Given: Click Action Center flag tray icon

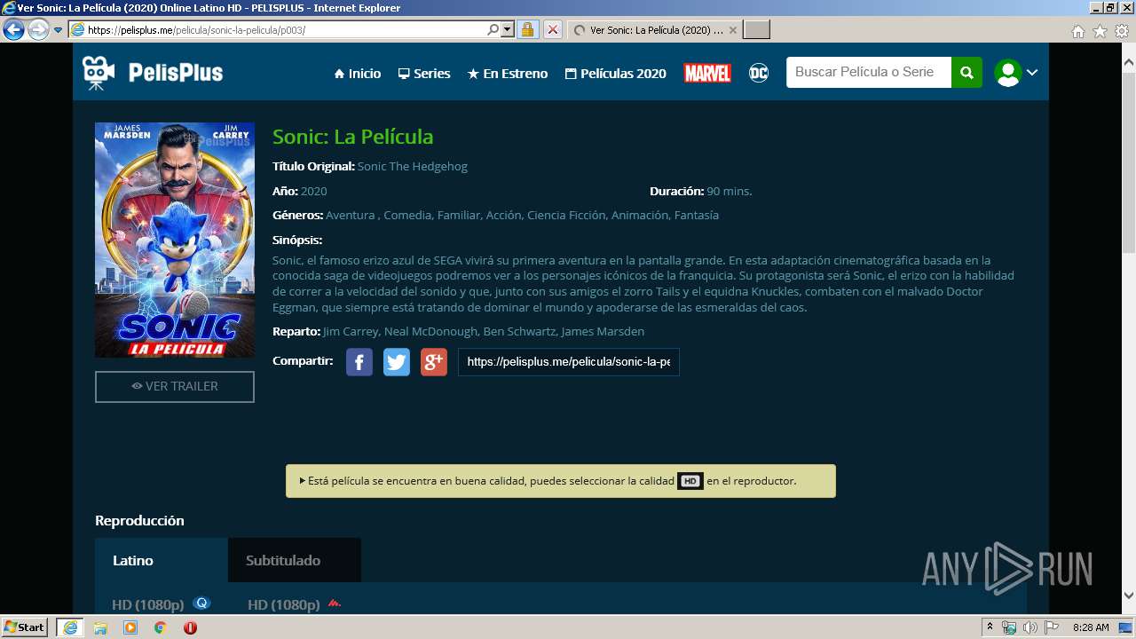Looking at the screenshot, I should pos(1051,627).
